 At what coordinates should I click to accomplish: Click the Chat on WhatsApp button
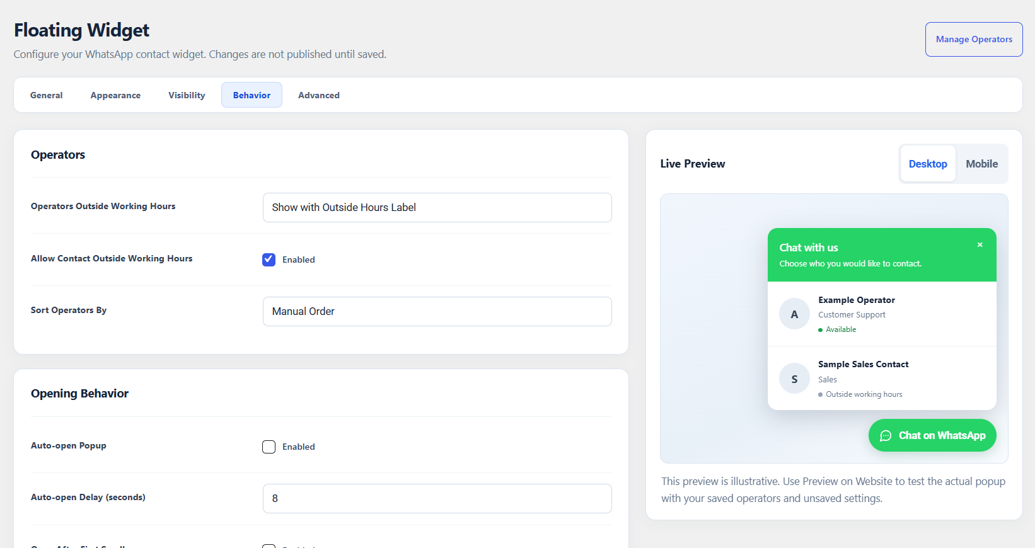click(x=932, y=435)
